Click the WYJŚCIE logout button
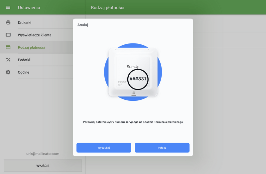 pos(43,166)
